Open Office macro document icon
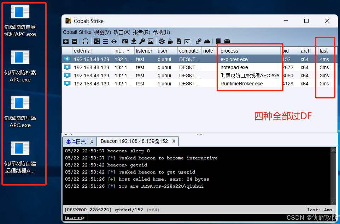Screen dimensions: 340x224 [x=179, y=41]
